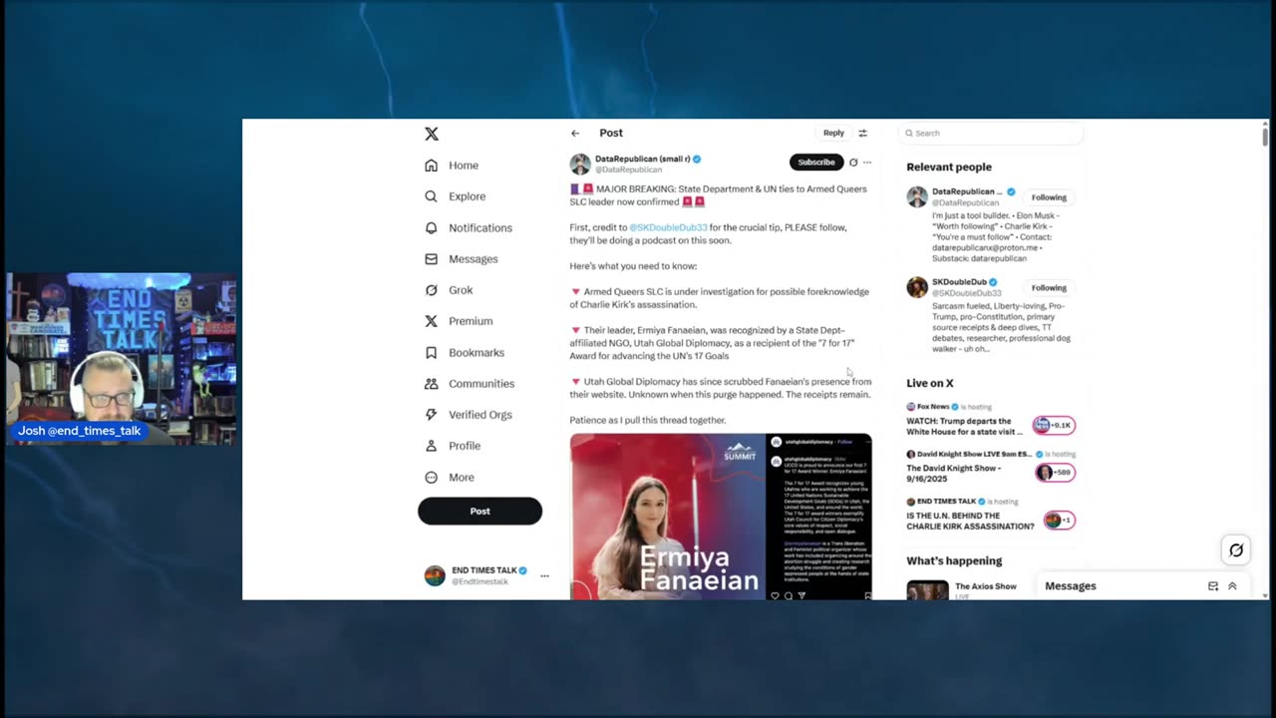Screen dimensions: 1276x718
Task: Open the Bookmarks icon
Action: coord(431,352)
